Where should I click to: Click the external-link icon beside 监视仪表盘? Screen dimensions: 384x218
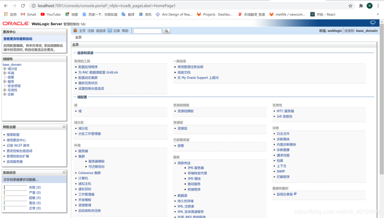pos(295,194)
